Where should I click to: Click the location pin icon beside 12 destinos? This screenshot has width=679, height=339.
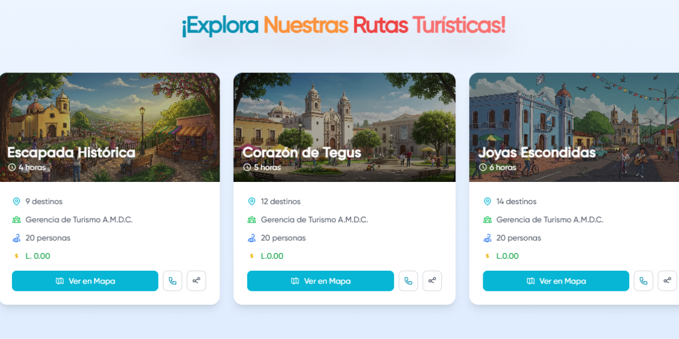pos(252,202)
